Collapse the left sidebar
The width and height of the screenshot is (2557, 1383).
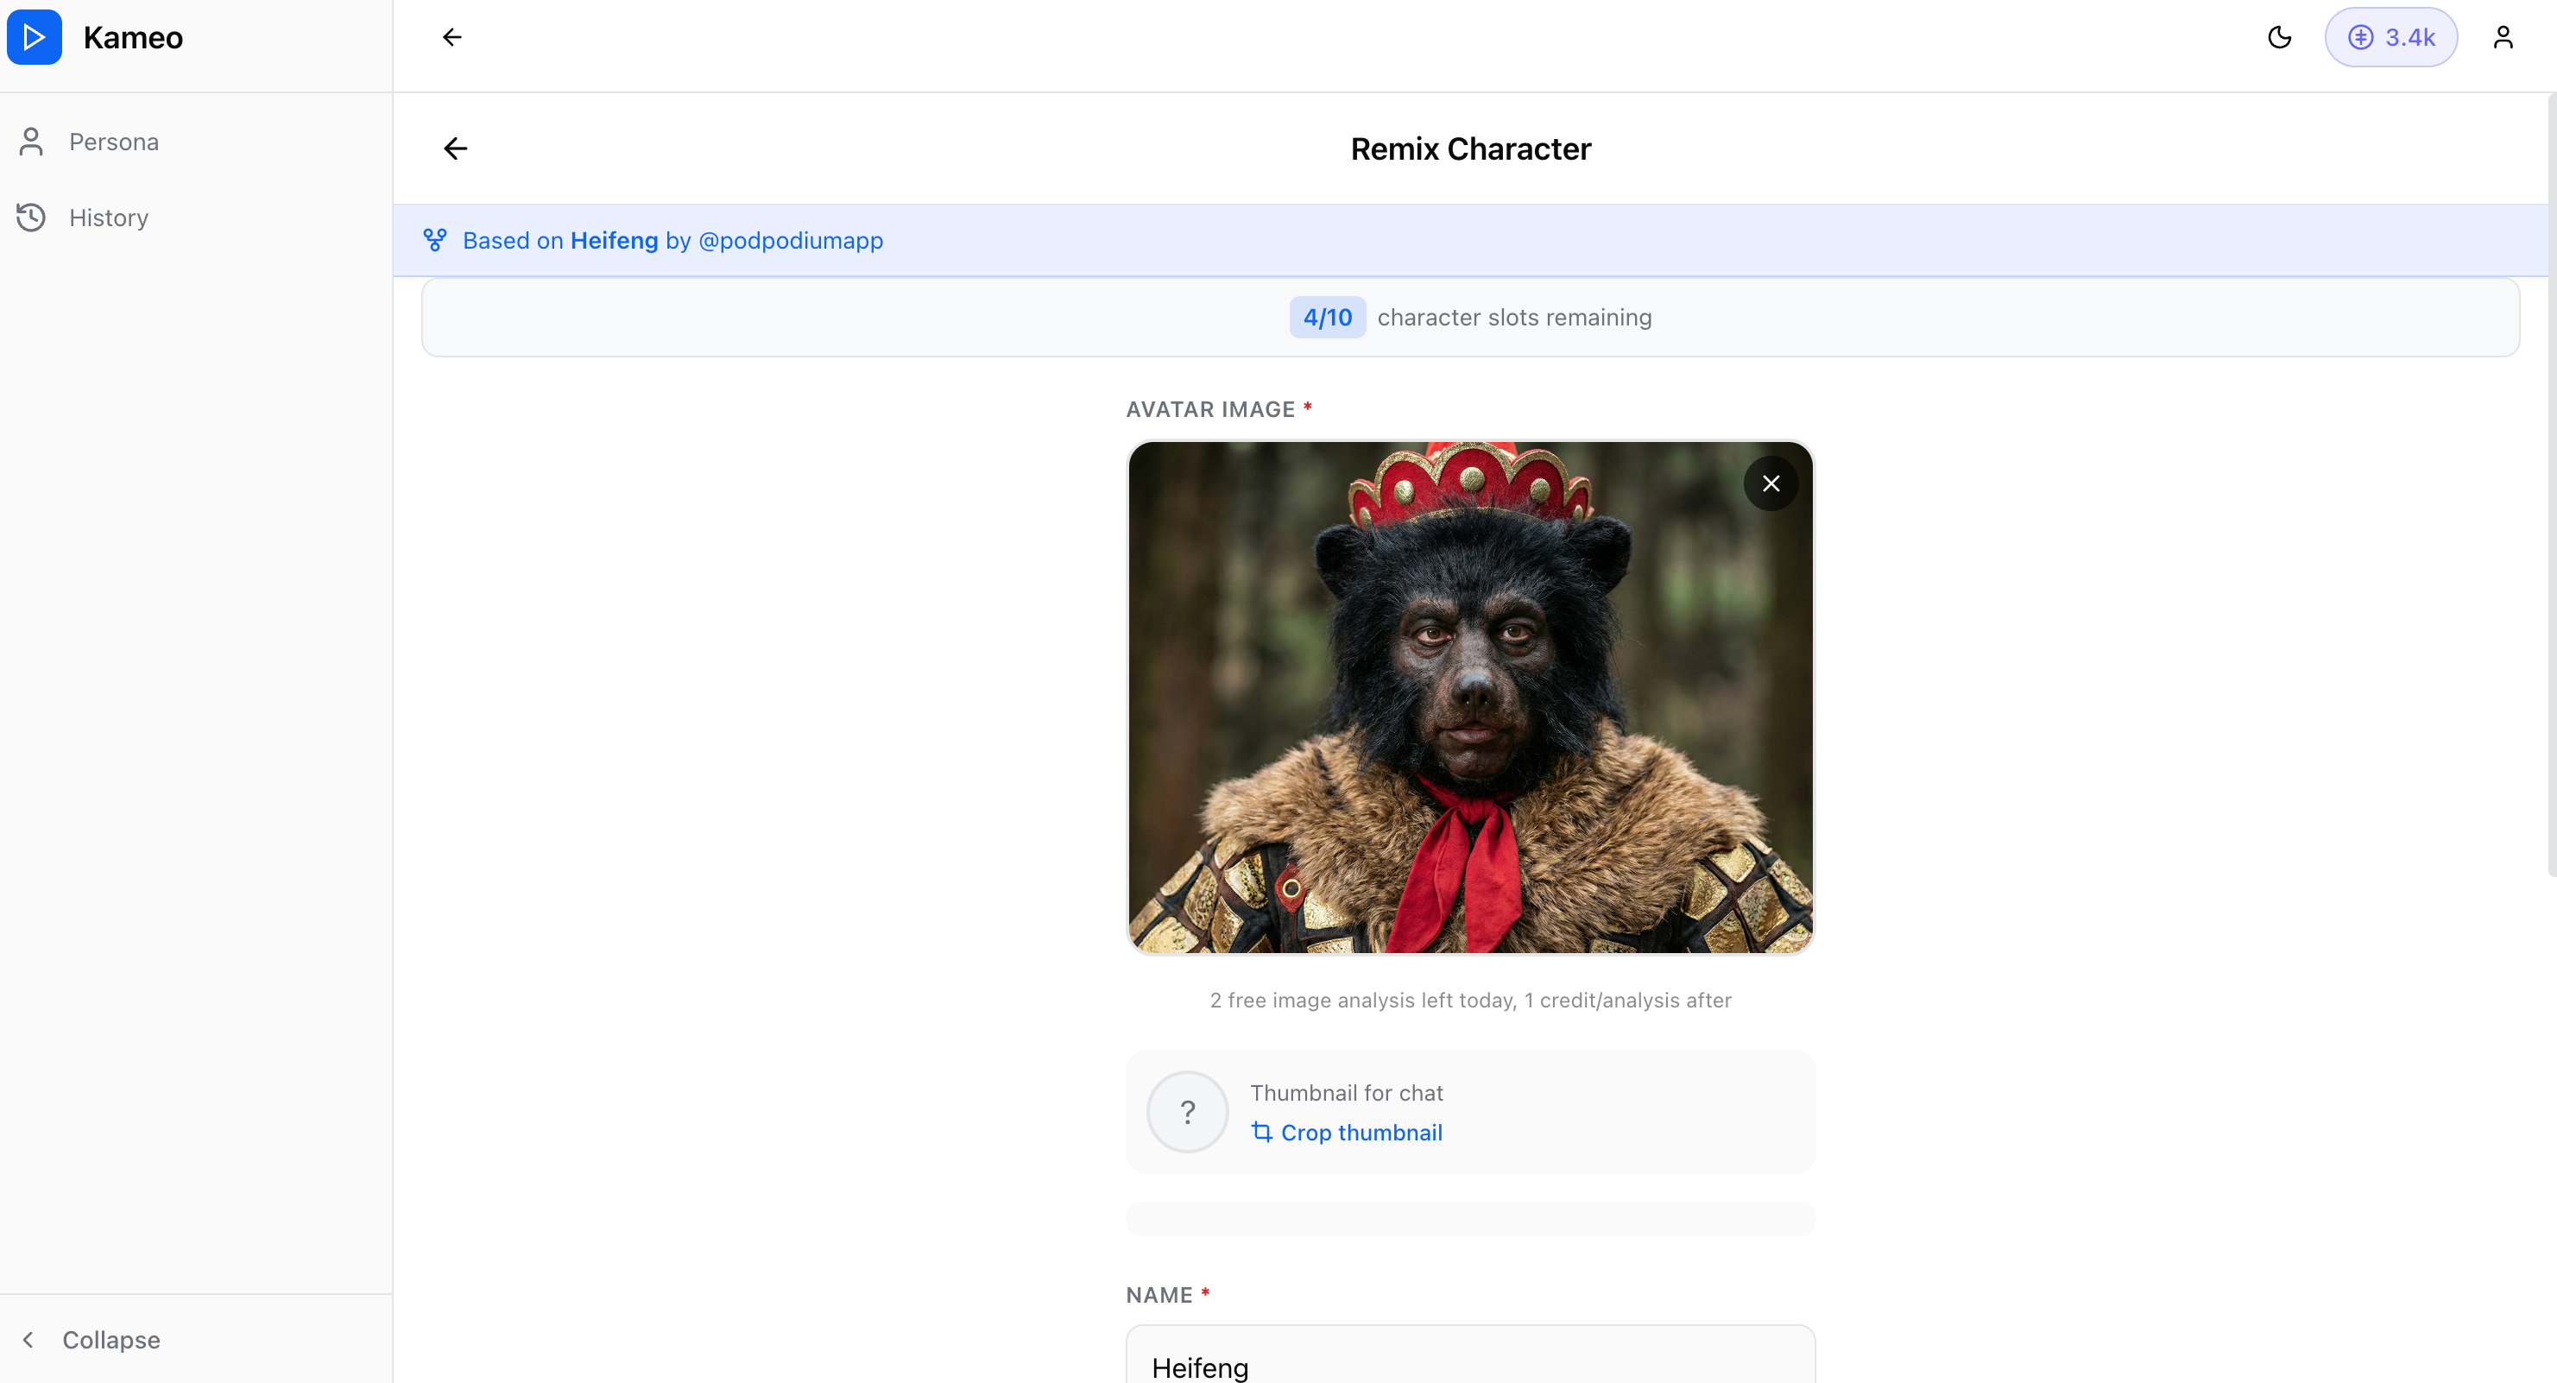(x=92, y=1339)
